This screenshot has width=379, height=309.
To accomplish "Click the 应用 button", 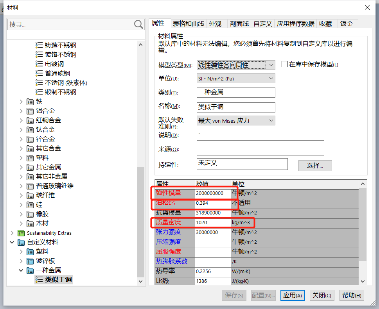I will tap(293, 295).
